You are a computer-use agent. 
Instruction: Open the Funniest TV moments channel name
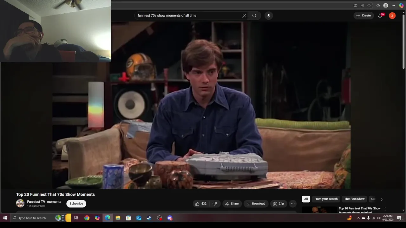click(x=44, y=202)
